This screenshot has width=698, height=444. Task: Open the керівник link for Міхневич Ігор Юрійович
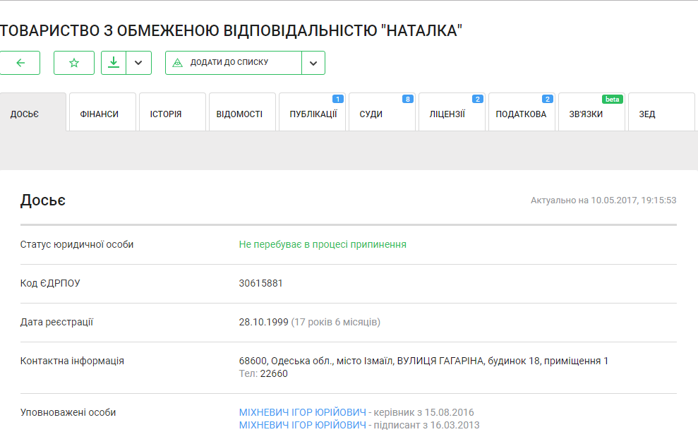[302, 412]
